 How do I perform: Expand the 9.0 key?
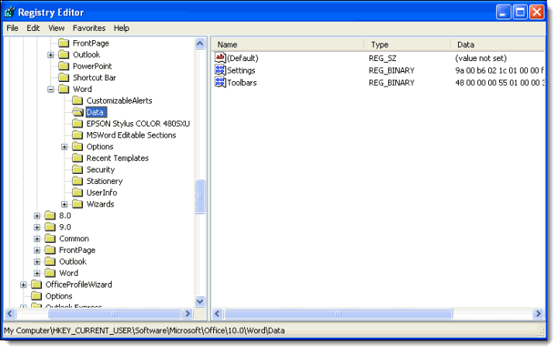tap(37, 227)
